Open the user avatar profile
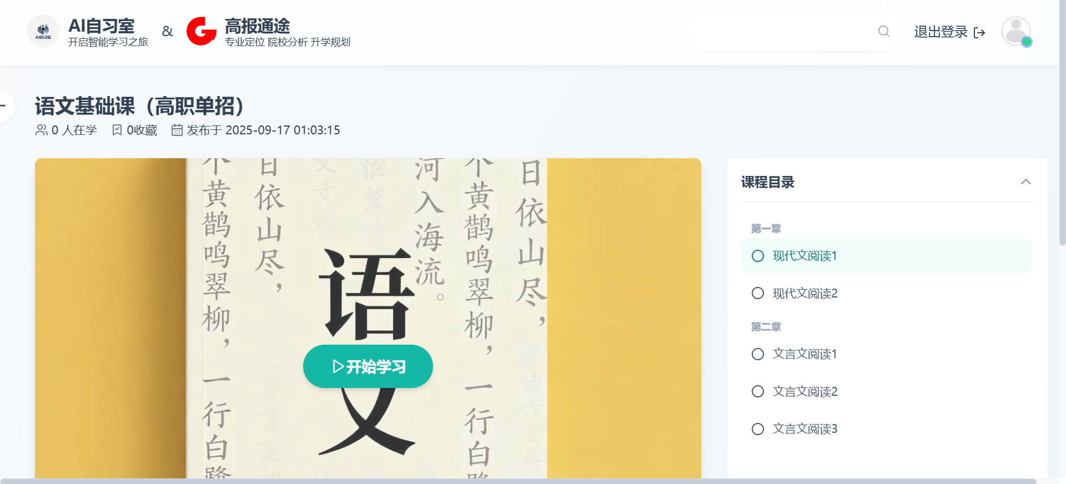This screenshot has width=1066, height=484. [x=1015, y=31]
